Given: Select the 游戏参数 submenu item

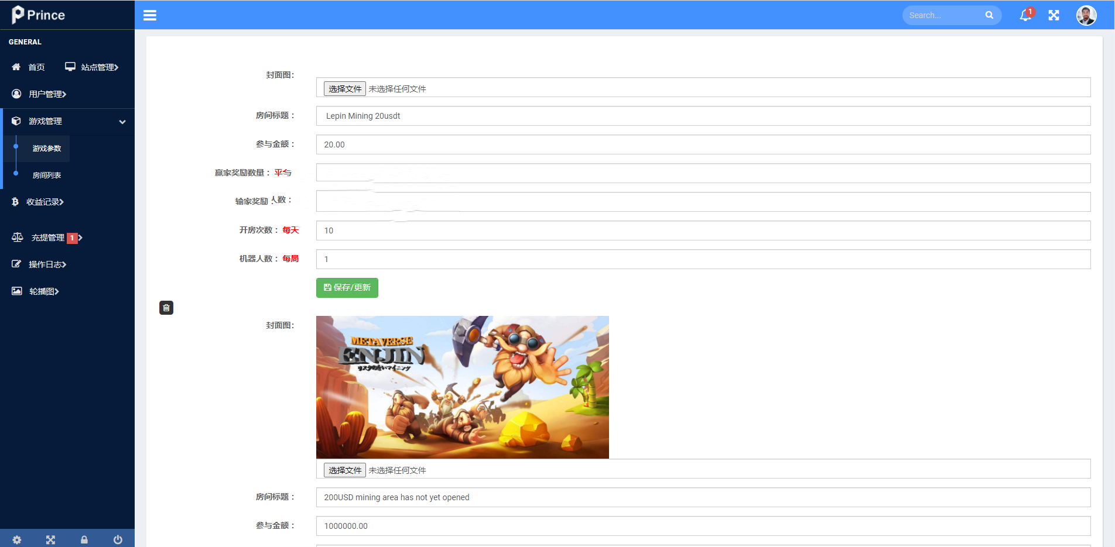Looking at the screenshot, I should click(x=47, y=149).
